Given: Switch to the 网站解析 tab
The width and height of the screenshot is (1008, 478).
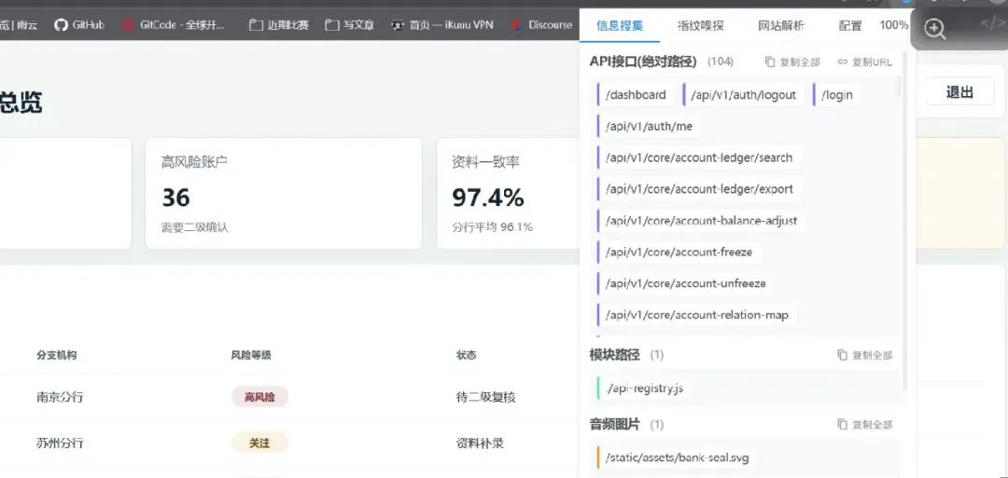Looking at the screenshot, I should [781, 26].
